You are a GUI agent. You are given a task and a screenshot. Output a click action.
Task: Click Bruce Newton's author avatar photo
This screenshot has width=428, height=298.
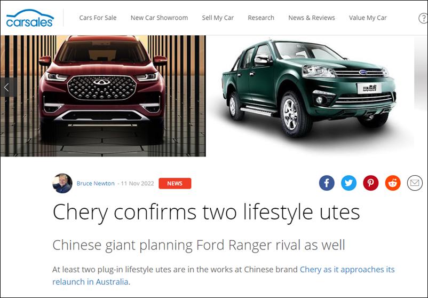62,183
